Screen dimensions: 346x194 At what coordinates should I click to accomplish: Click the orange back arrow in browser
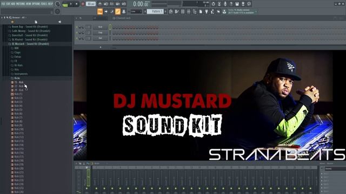pyautogui.click(x=12, y=22)
